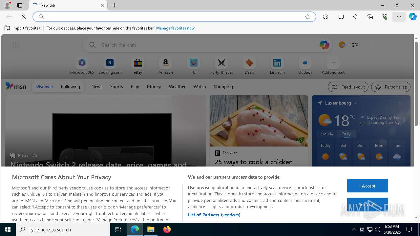Open Deals shortcut
The height and width of the screenshot is (236, 420).
click(249, 66)
